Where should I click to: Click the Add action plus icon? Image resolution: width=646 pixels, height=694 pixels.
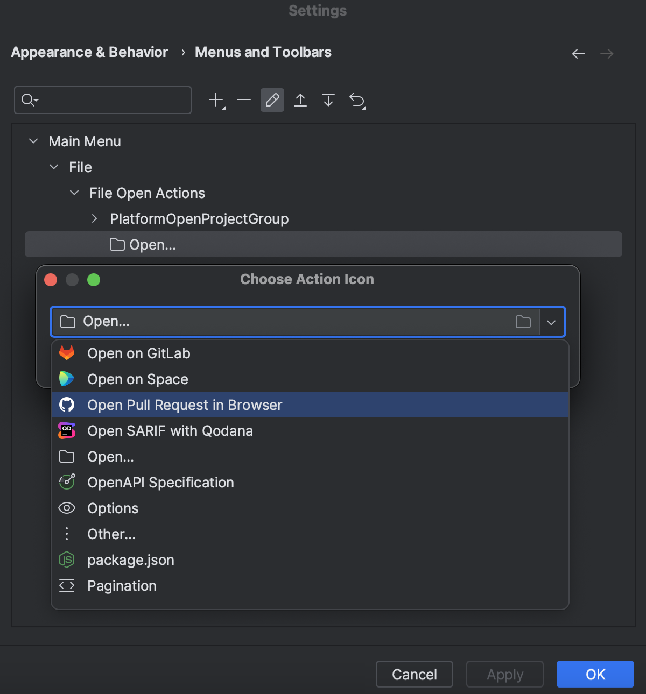[216, 100]
